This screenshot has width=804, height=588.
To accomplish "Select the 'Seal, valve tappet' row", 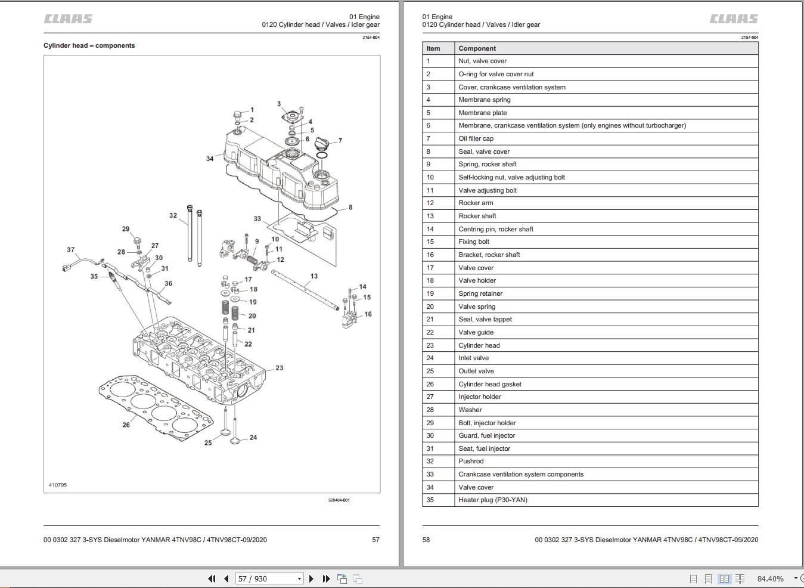I will tap(590, 319).
